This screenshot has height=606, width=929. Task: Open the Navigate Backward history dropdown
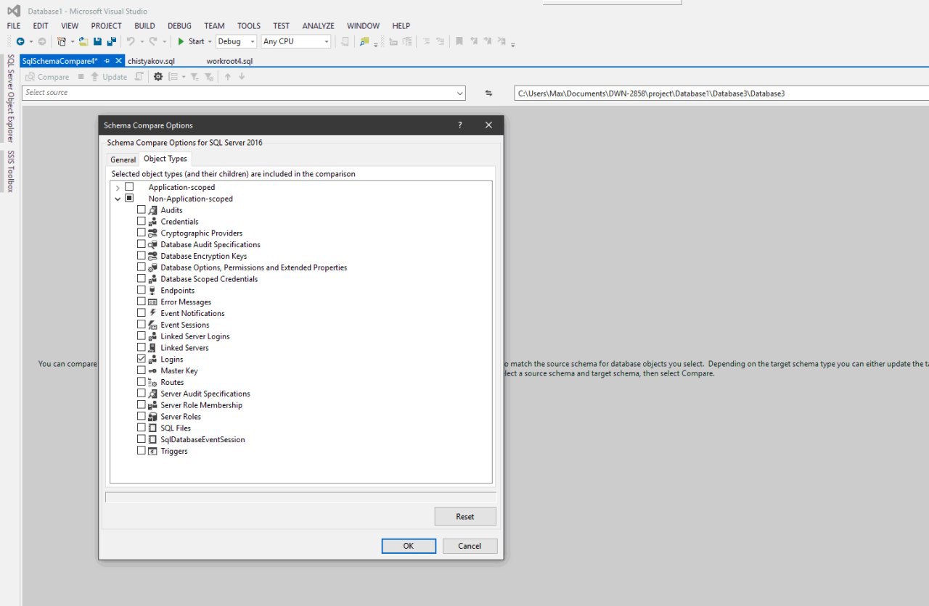(x=30, y=41)
